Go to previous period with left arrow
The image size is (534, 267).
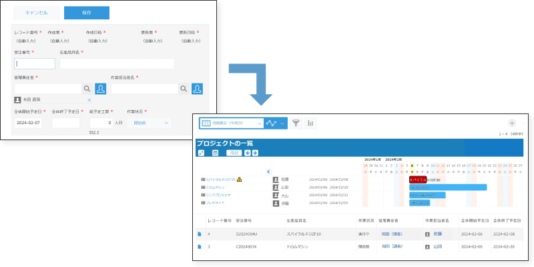pos(248,153)
